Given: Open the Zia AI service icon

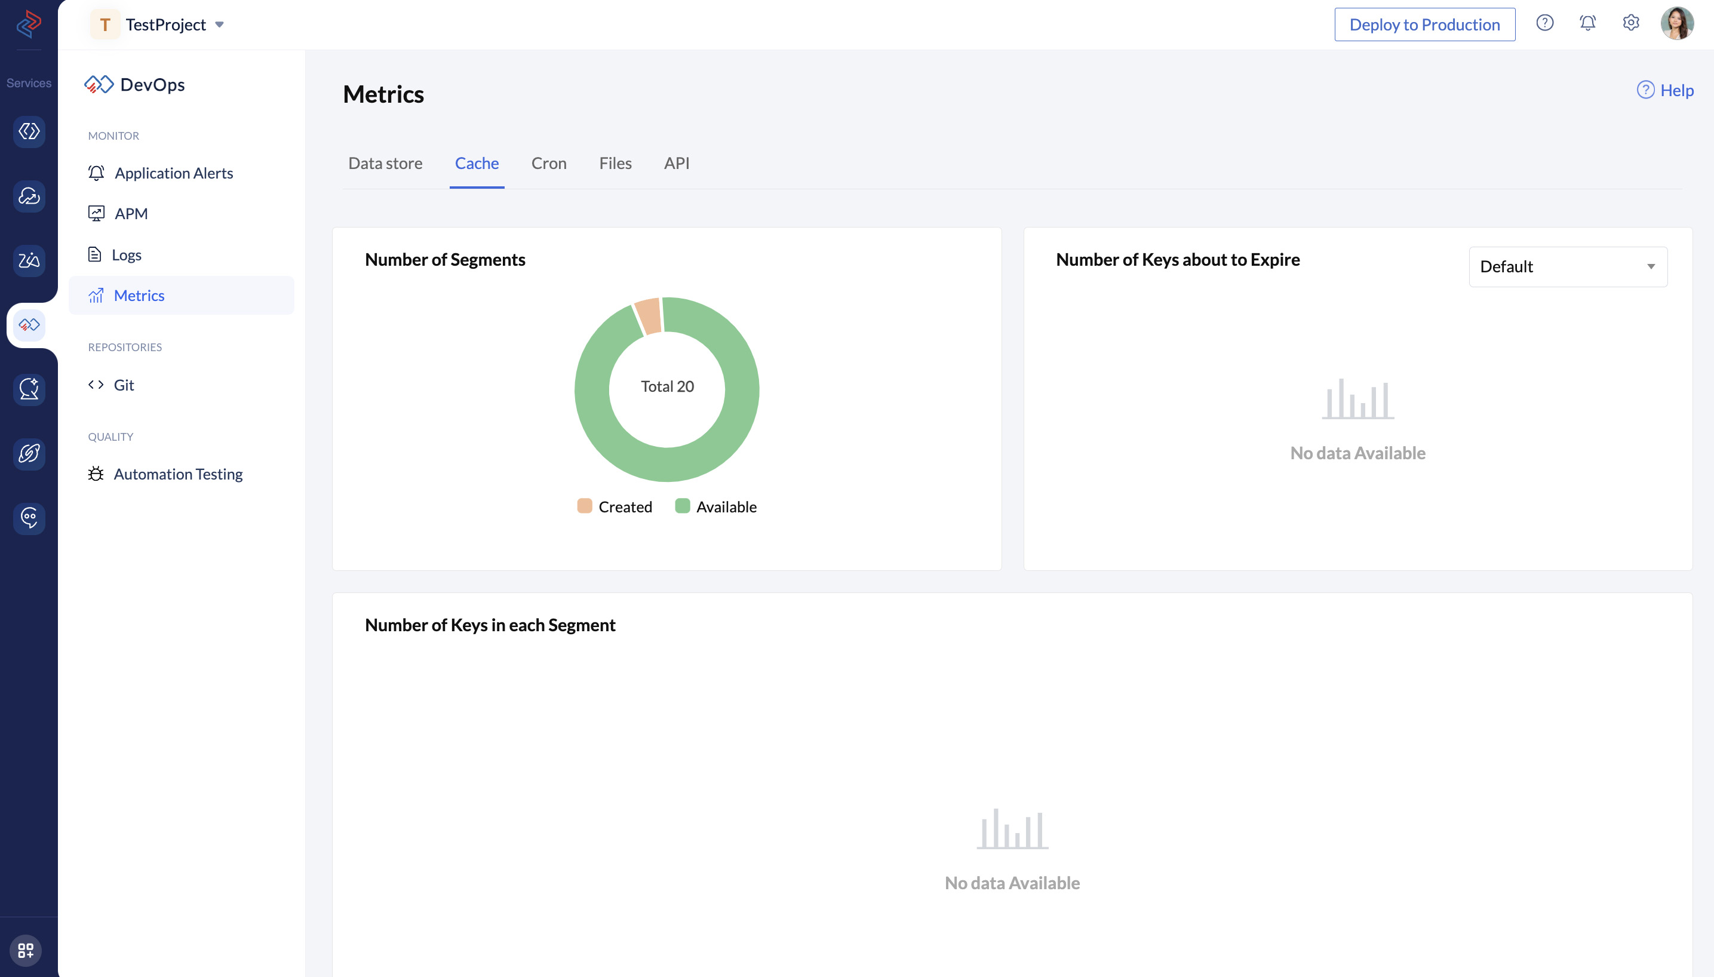Looking at the screenshot, I should [x=29, y=260].
